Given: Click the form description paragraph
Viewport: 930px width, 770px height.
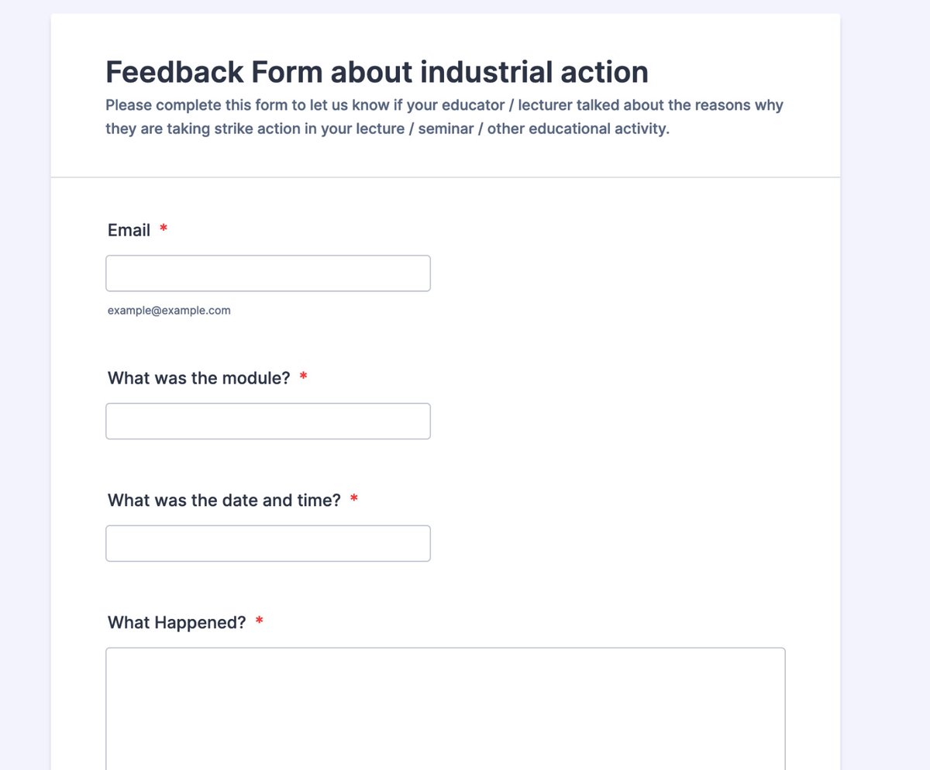Looking at the screenshot, I should pos(445,117).
